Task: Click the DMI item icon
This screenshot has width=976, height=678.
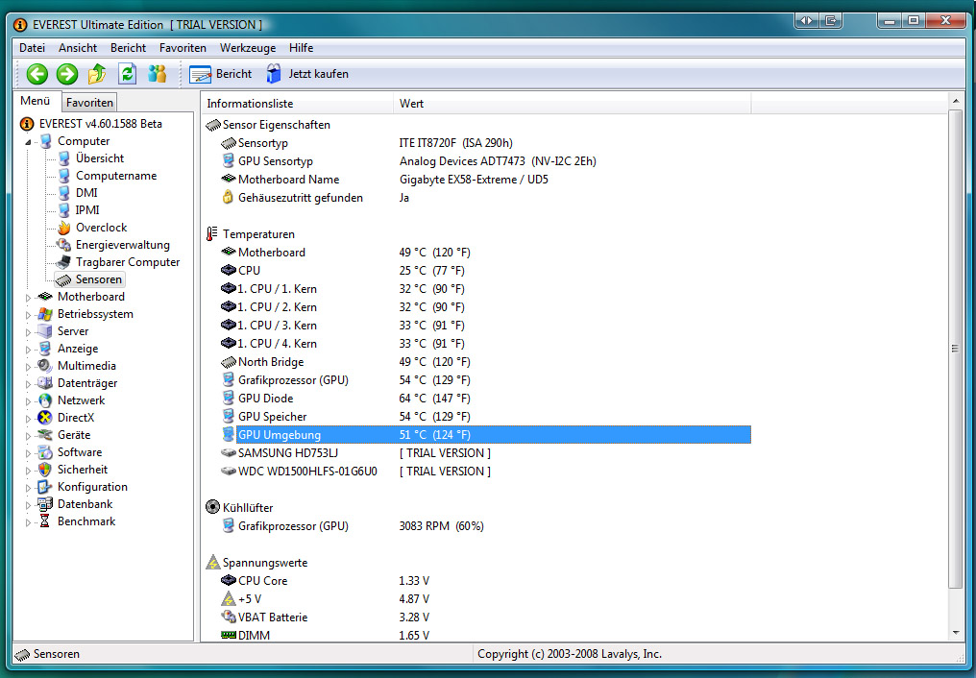Action: [x=64, y=193]
